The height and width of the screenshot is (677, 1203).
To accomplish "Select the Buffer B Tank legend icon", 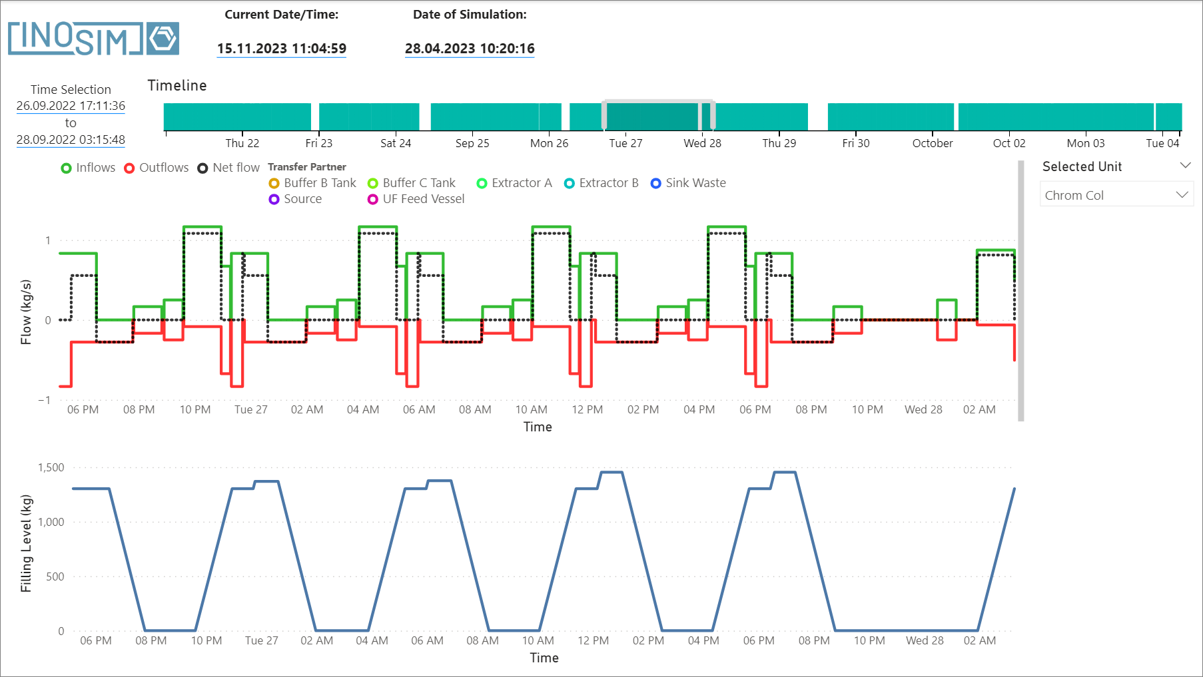I will (273, 182).
